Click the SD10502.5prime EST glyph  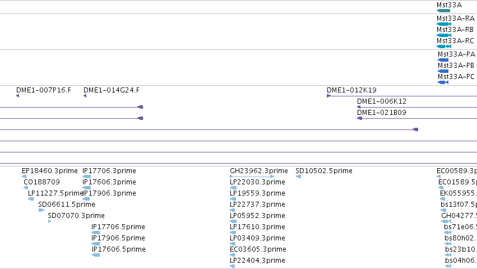click(298, 177)
